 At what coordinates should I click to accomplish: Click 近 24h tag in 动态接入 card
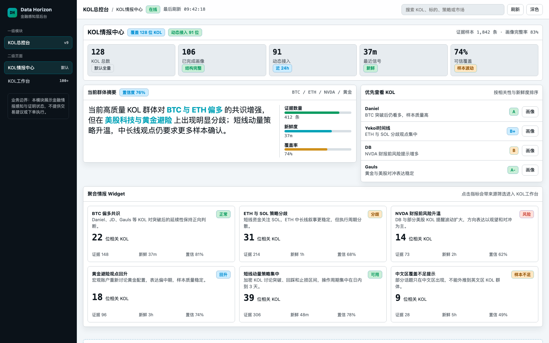(x=282, y=68)
